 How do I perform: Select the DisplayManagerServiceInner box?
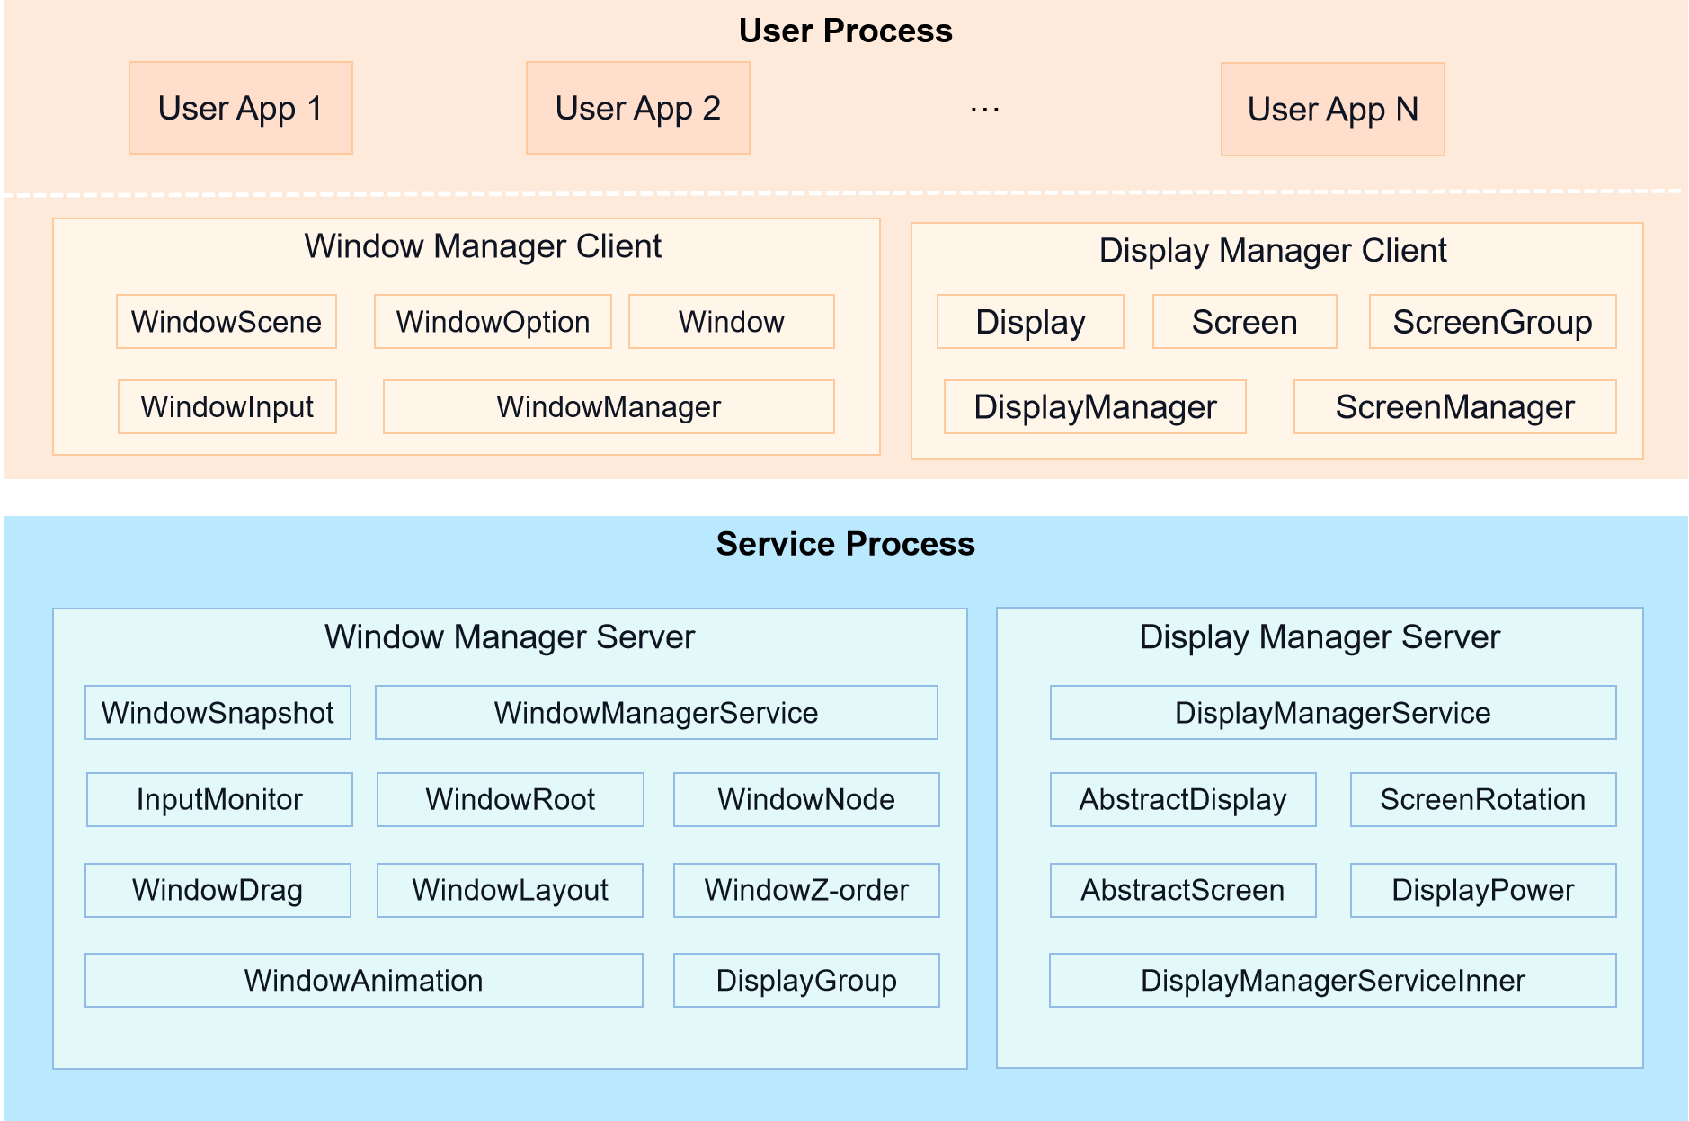(x=1332, y=980)
